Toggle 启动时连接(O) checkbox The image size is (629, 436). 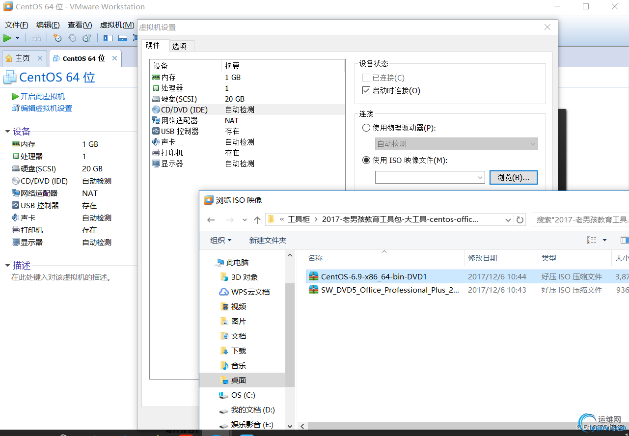366,90
